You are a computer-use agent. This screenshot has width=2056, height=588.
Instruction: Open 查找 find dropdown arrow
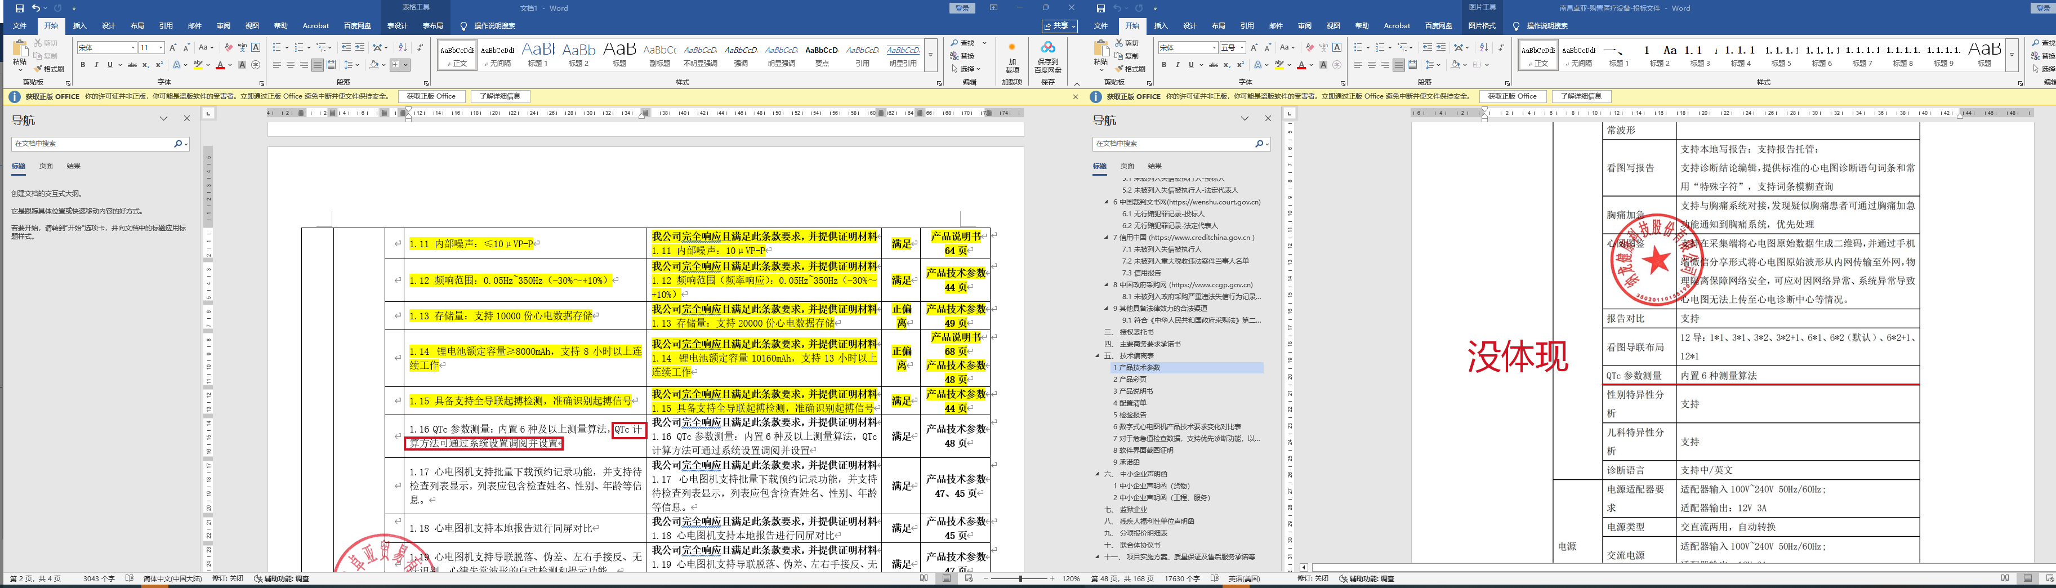pos(985,43)
